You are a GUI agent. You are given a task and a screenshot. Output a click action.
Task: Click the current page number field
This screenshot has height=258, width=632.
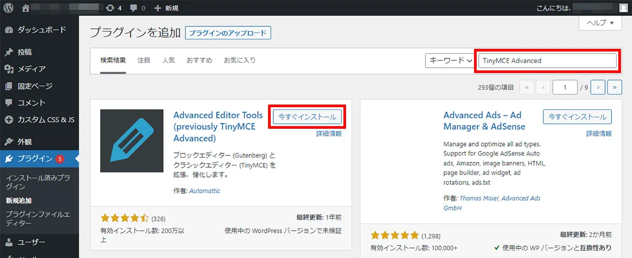[x=565, y=87]
